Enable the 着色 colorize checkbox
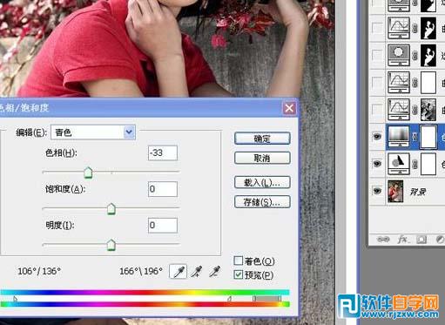445x325 pixels. [x=239, y=261]
